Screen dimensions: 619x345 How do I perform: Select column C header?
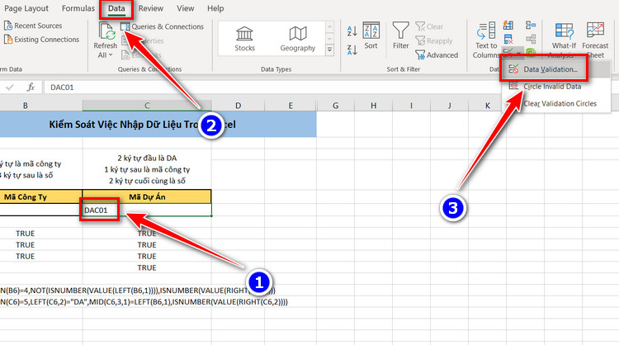point(147,106)
